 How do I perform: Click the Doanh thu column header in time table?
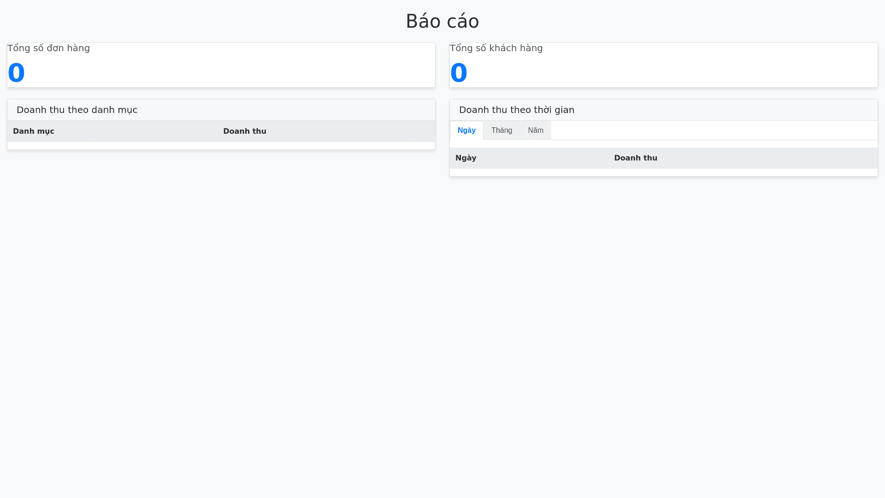click(636, 158)
